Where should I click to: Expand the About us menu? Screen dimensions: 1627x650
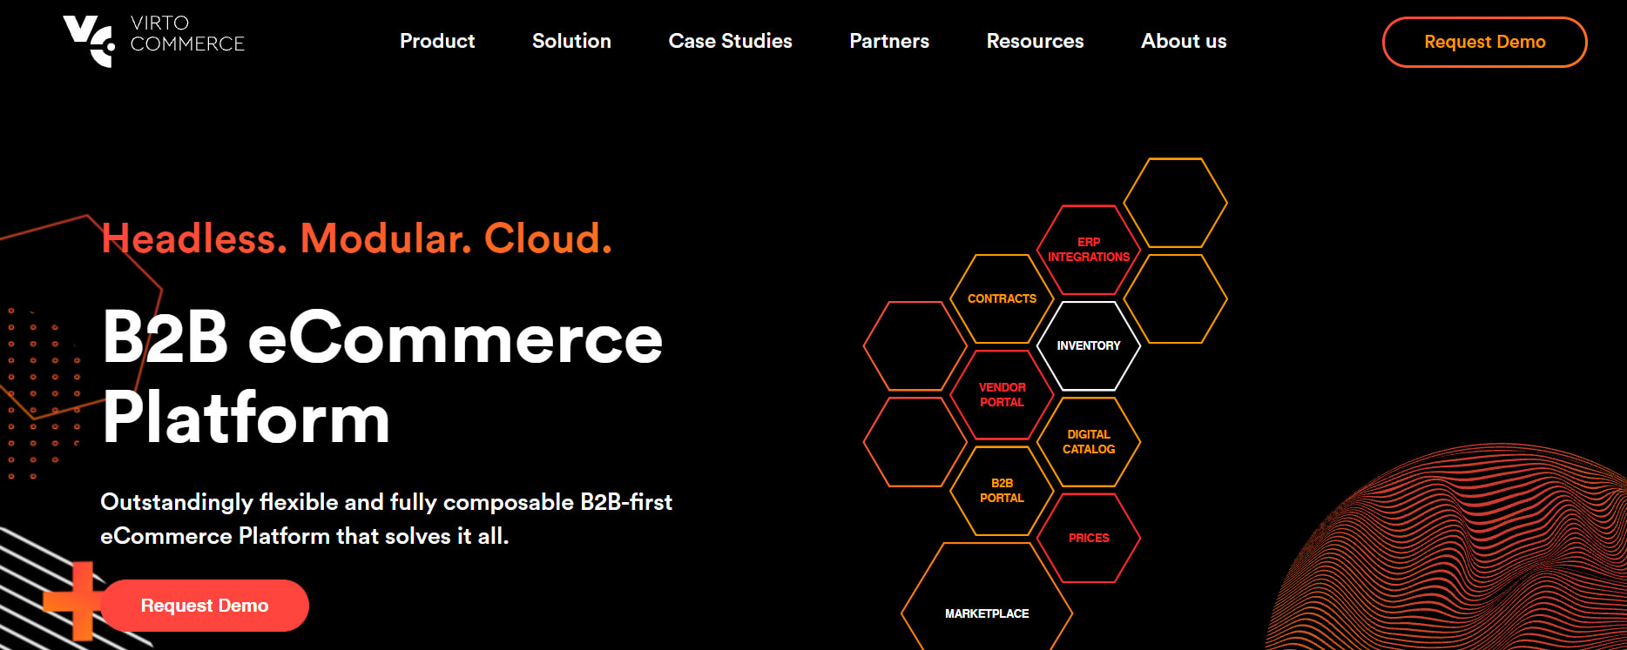point(1183,41)
